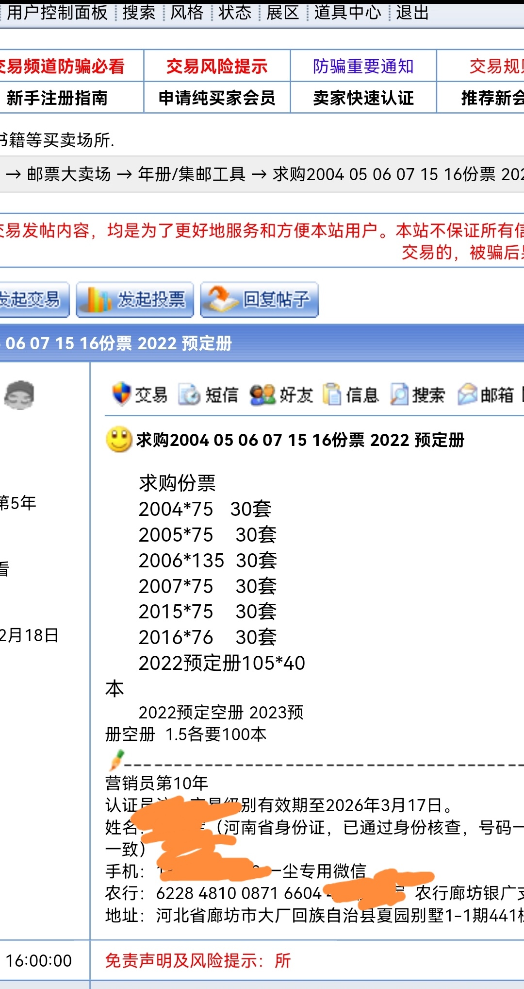Screen dimensions: 524x989
Task: Click the 申请纯买家会员 link
Action: coord(217,98)
